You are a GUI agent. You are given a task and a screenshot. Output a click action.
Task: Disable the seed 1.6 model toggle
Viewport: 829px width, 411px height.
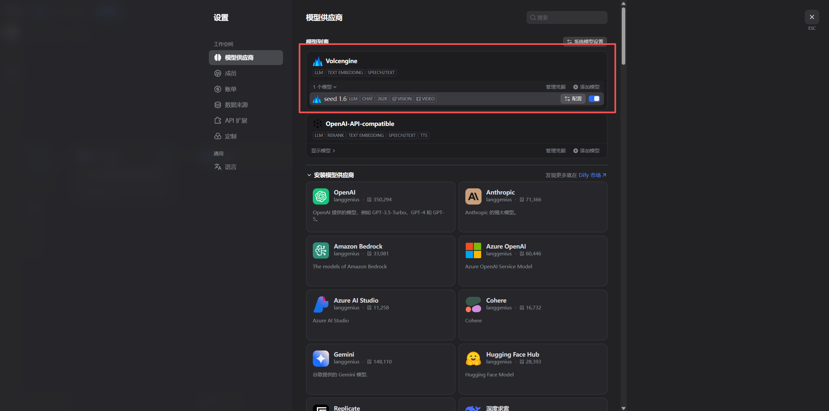594,99
